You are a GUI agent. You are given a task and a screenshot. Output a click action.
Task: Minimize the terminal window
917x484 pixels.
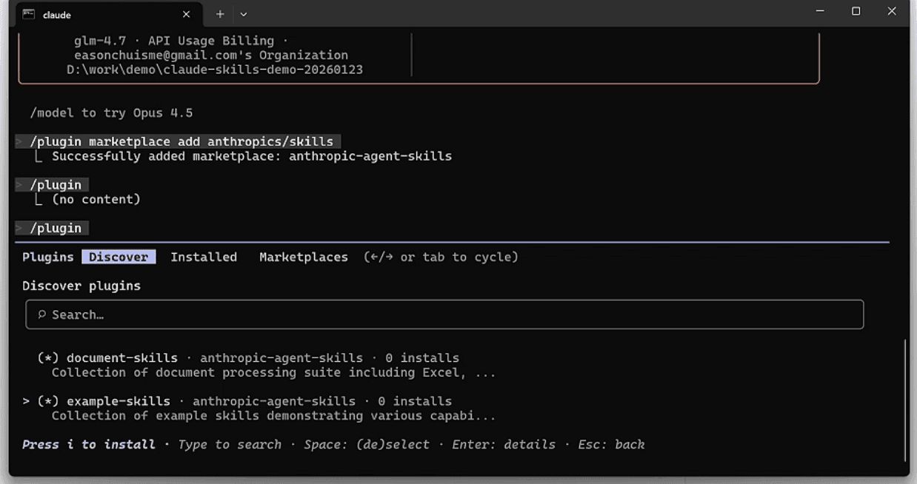[820, 12]
